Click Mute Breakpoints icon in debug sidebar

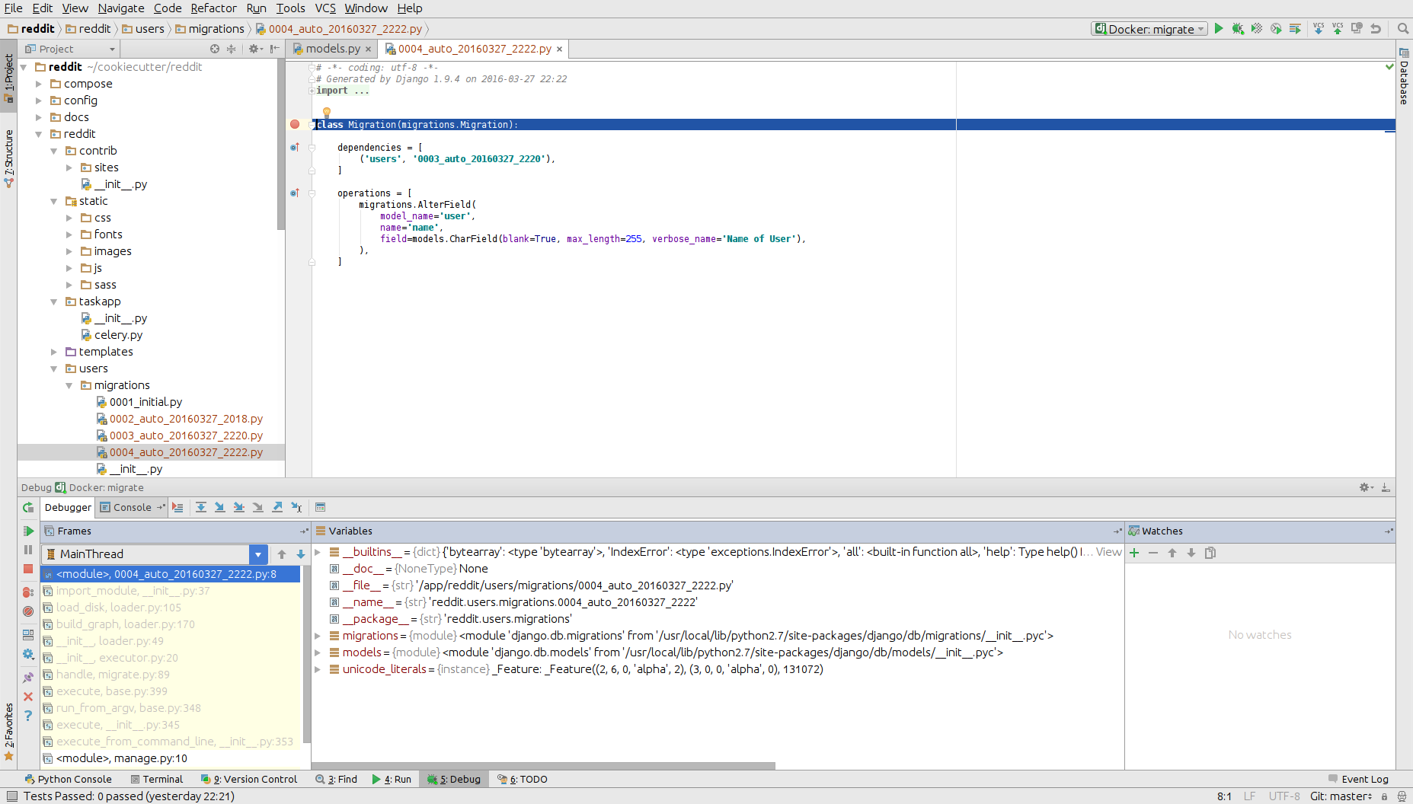pyautogui.click(x=28, y=611)
